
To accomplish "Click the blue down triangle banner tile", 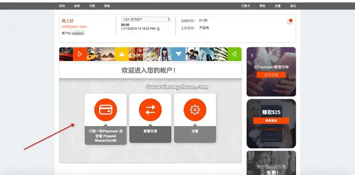I will (179, 54).
